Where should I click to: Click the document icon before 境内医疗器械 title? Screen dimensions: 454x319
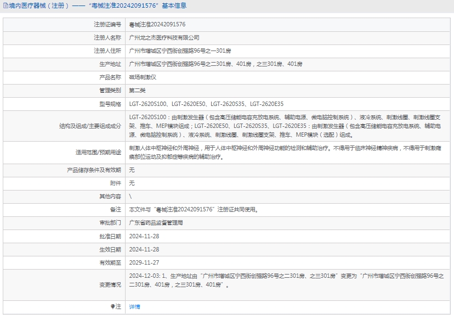pos(5,6)
